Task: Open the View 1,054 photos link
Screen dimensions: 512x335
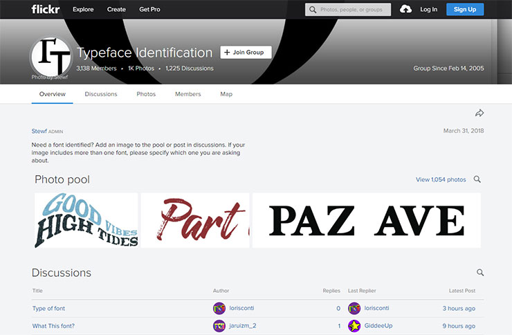Action: 441,179
